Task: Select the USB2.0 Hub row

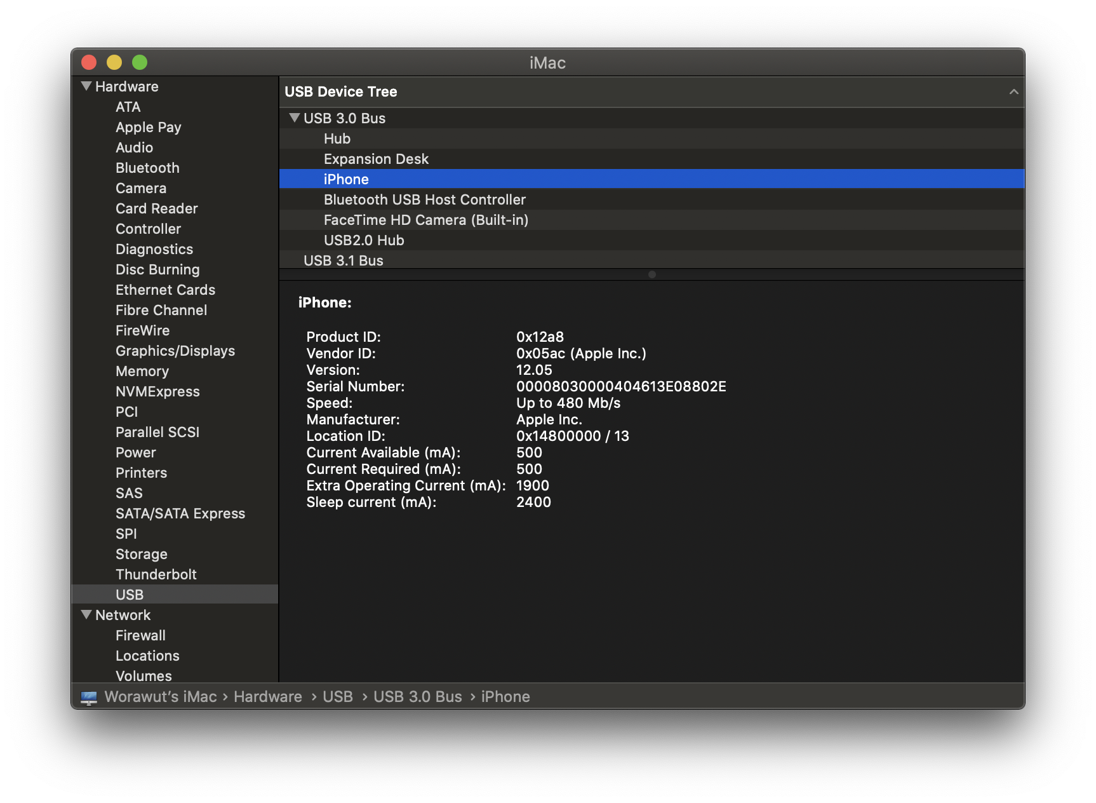Action: (x=652, y=240)
